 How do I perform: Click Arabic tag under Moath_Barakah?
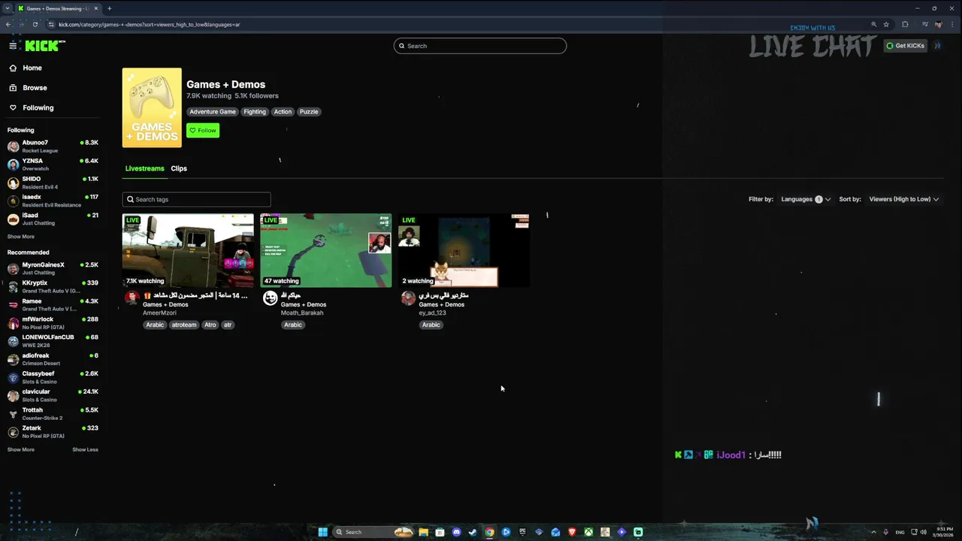coord(293,325)
